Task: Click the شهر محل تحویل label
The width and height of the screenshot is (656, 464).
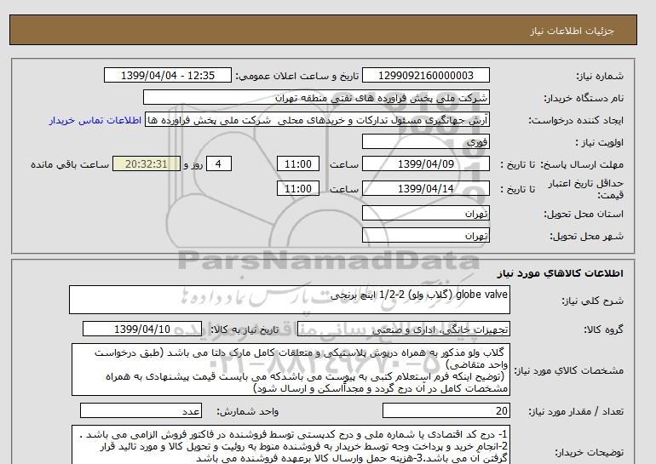Action: tap(586, 236)
